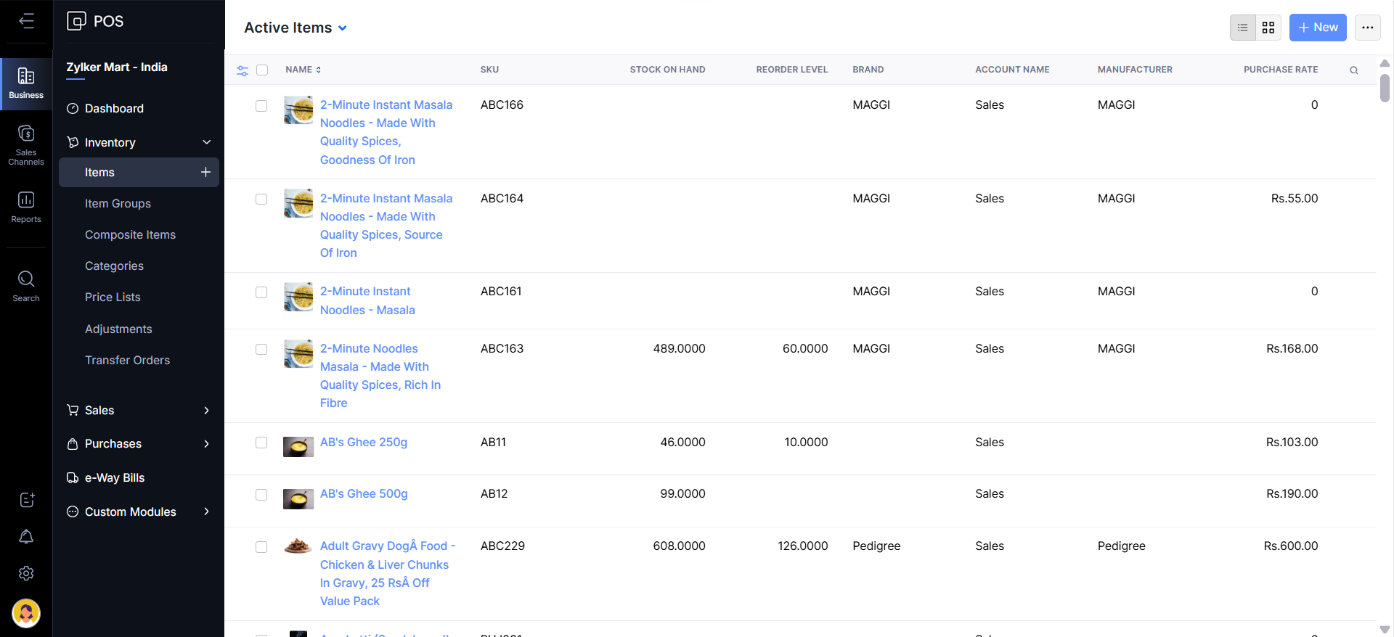Go to Item Groups in sidebar
1394x637 pixels.
118,203
